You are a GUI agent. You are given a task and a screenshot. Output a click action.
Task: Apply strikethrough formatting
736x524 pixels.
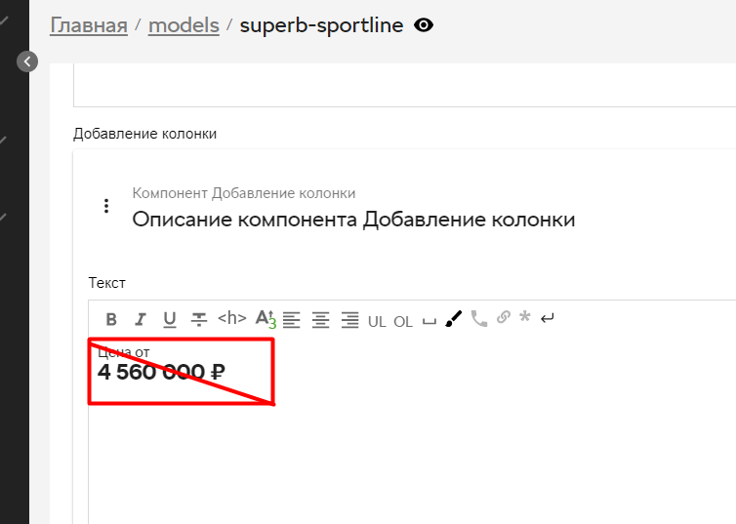(199, 319)
